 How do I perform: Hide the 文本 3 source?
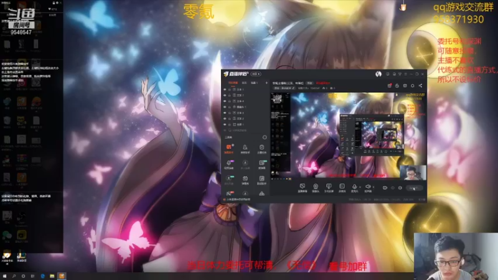coord(225,113)
